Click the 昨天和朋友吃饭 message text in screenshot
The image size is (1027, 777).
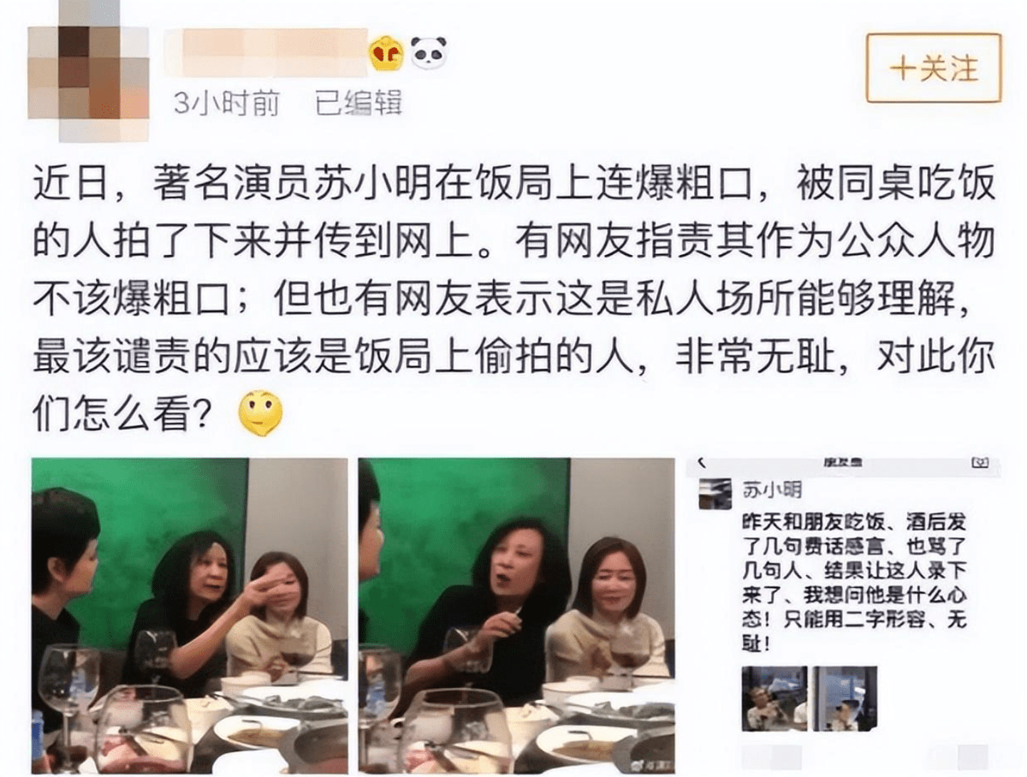(x=854, y=582)
